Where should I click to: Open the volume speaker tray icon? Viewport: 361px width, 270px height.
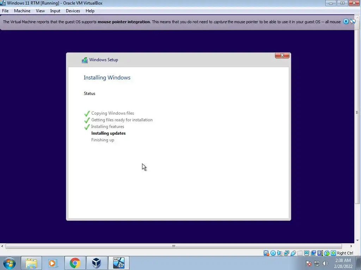pos(325,263)
